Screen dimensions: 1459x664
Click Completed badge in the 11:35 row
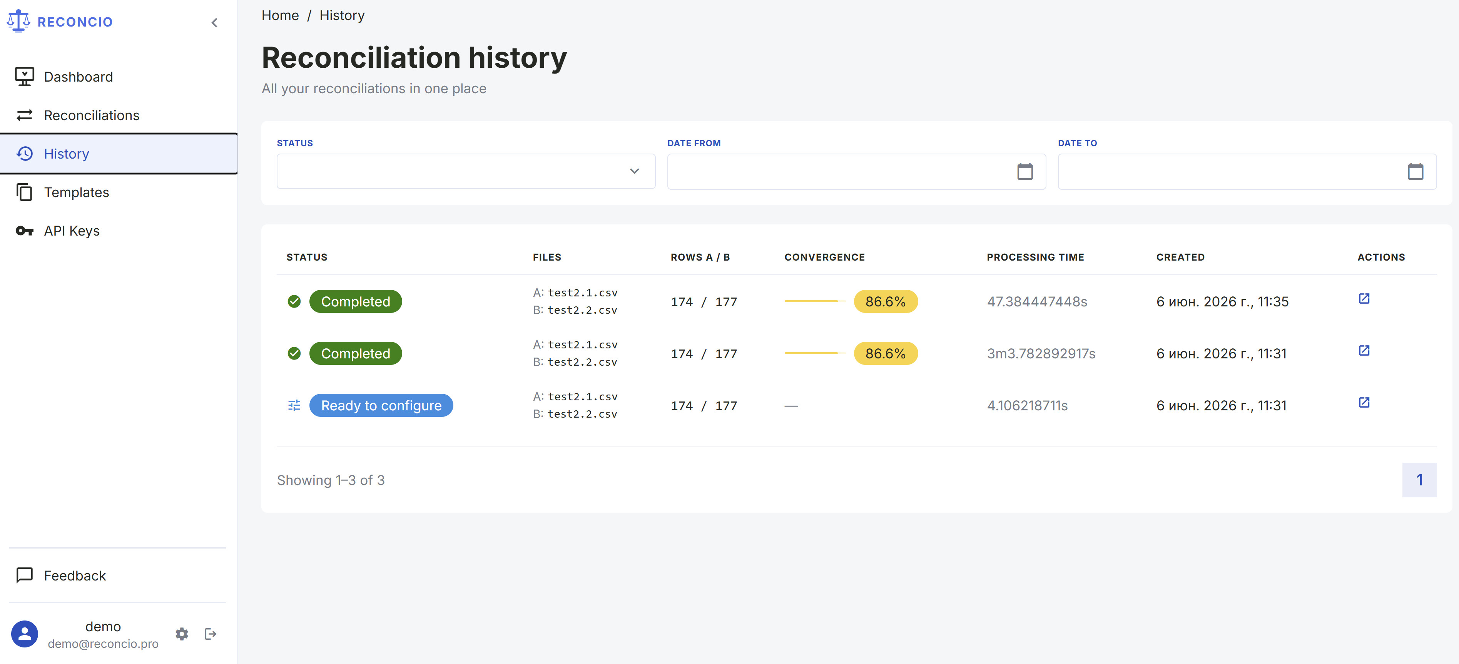(x=356, y=301)
